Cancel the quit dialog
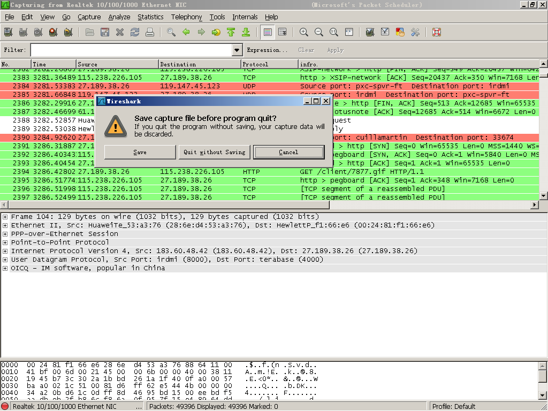The height and width of the screenshot is (411, 548). [288, 152]
